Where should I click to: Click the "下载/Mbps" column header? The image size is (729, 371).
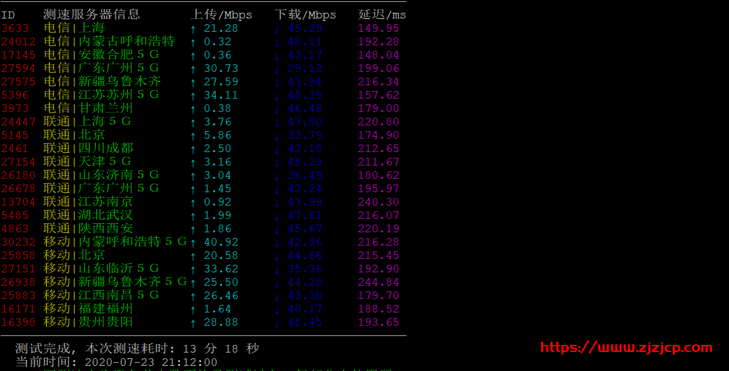click(x=305, y=15)
